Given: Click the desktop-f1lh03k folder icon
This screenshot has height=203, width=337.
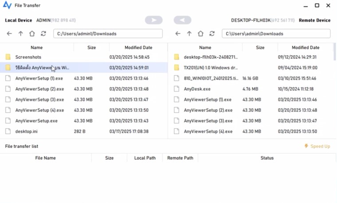Looking at the screenshot, I should [x=176, y=57].
